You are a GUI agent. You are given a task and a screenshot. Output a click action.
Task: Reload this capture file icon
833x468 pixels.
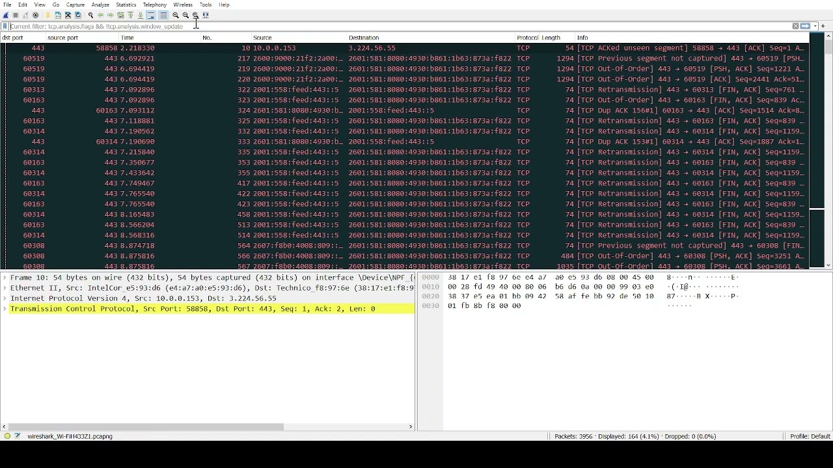78,15
